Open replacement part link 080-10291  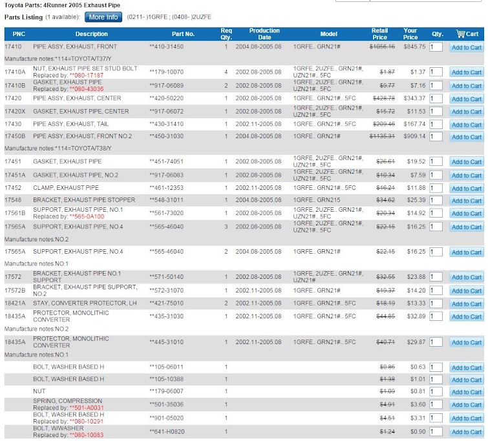[x=87, y=422]
